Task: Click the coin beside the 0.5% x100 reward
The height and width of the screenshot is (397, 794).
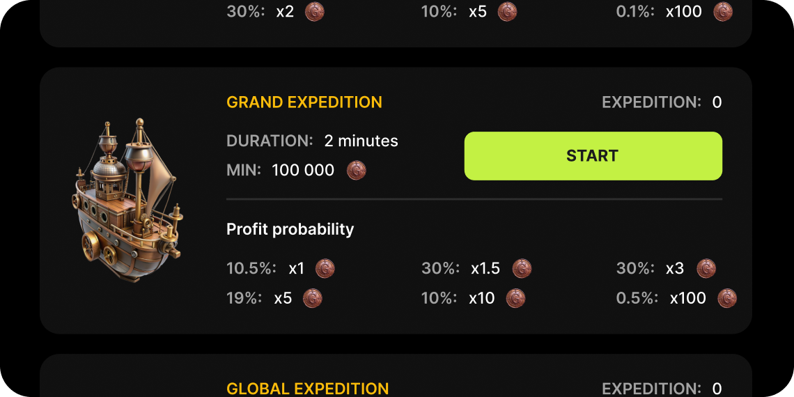Action: click(727, 299)
